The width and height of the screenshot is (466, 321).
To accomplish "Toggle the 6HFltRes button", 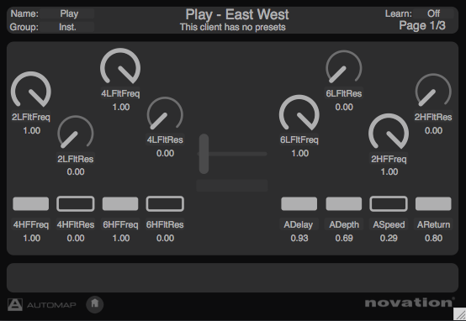I will tap(165, 203).
